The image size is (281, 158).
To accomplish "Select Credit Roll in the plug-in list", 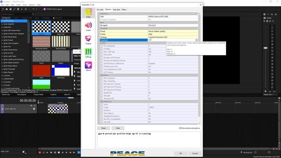I will pyautogui.click(x=7, y=27).
